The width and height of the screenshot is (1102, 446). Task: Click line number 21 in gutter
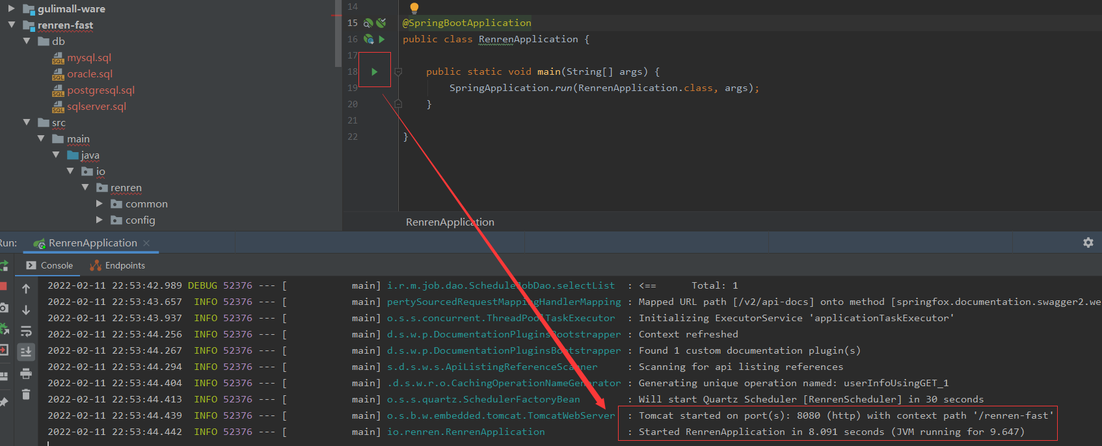coord(353,120)
